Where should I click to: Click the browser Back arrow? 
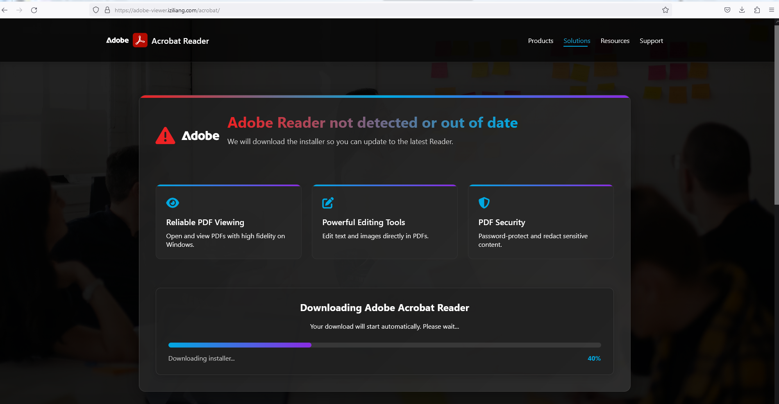5,10
